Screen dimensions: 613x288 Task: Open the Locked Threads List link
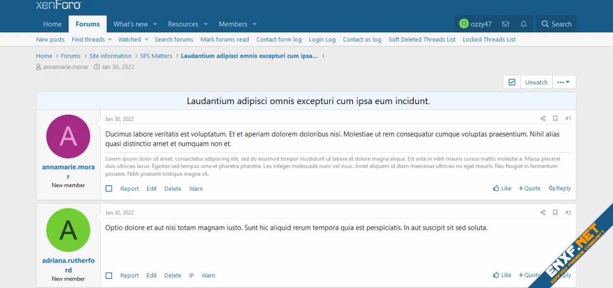(489, 40)
